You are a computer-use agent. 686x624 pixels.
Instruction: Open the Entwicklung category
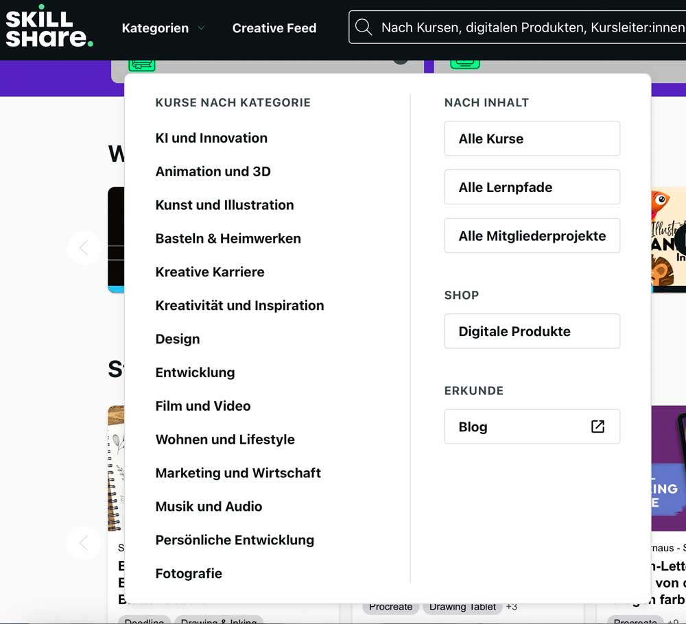click(195, 372)
